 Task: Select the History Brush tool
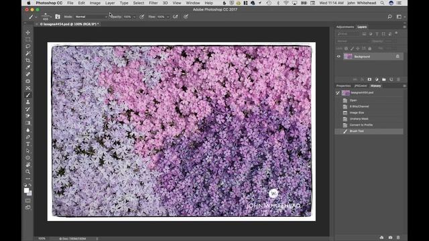pos(28,109)
